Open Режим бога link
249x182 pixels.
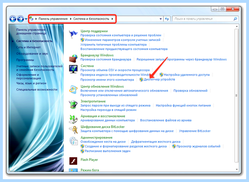point(90,170)
